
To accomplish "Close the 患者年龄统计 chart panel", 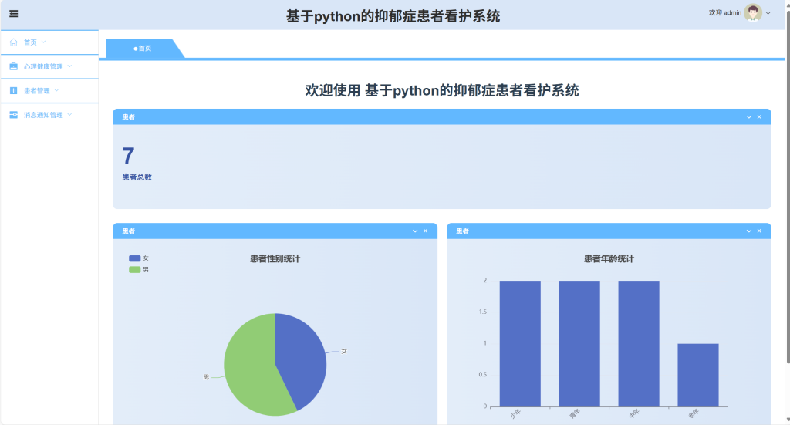I will click(x=759, y=231).
